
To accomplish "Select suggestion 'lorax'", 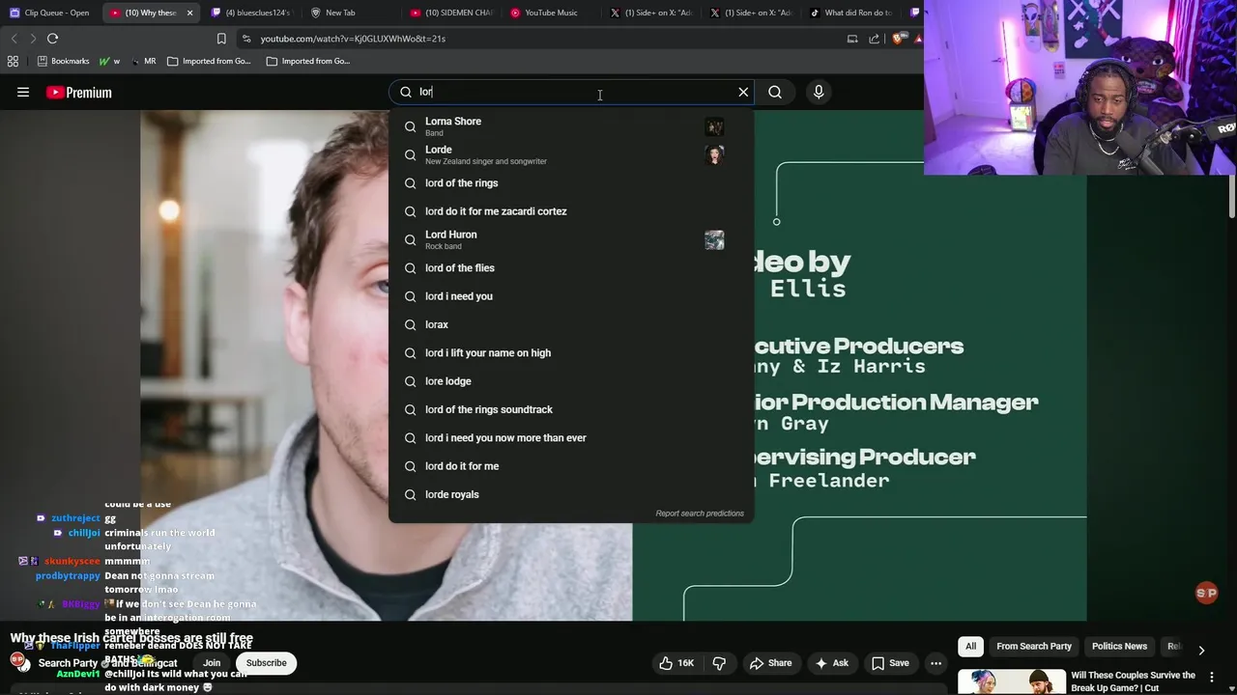I will 571,324.
